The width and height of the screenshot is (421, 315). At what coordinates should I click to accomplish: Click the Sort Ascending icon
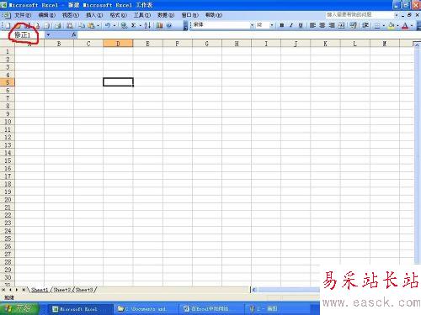(147, 25)
